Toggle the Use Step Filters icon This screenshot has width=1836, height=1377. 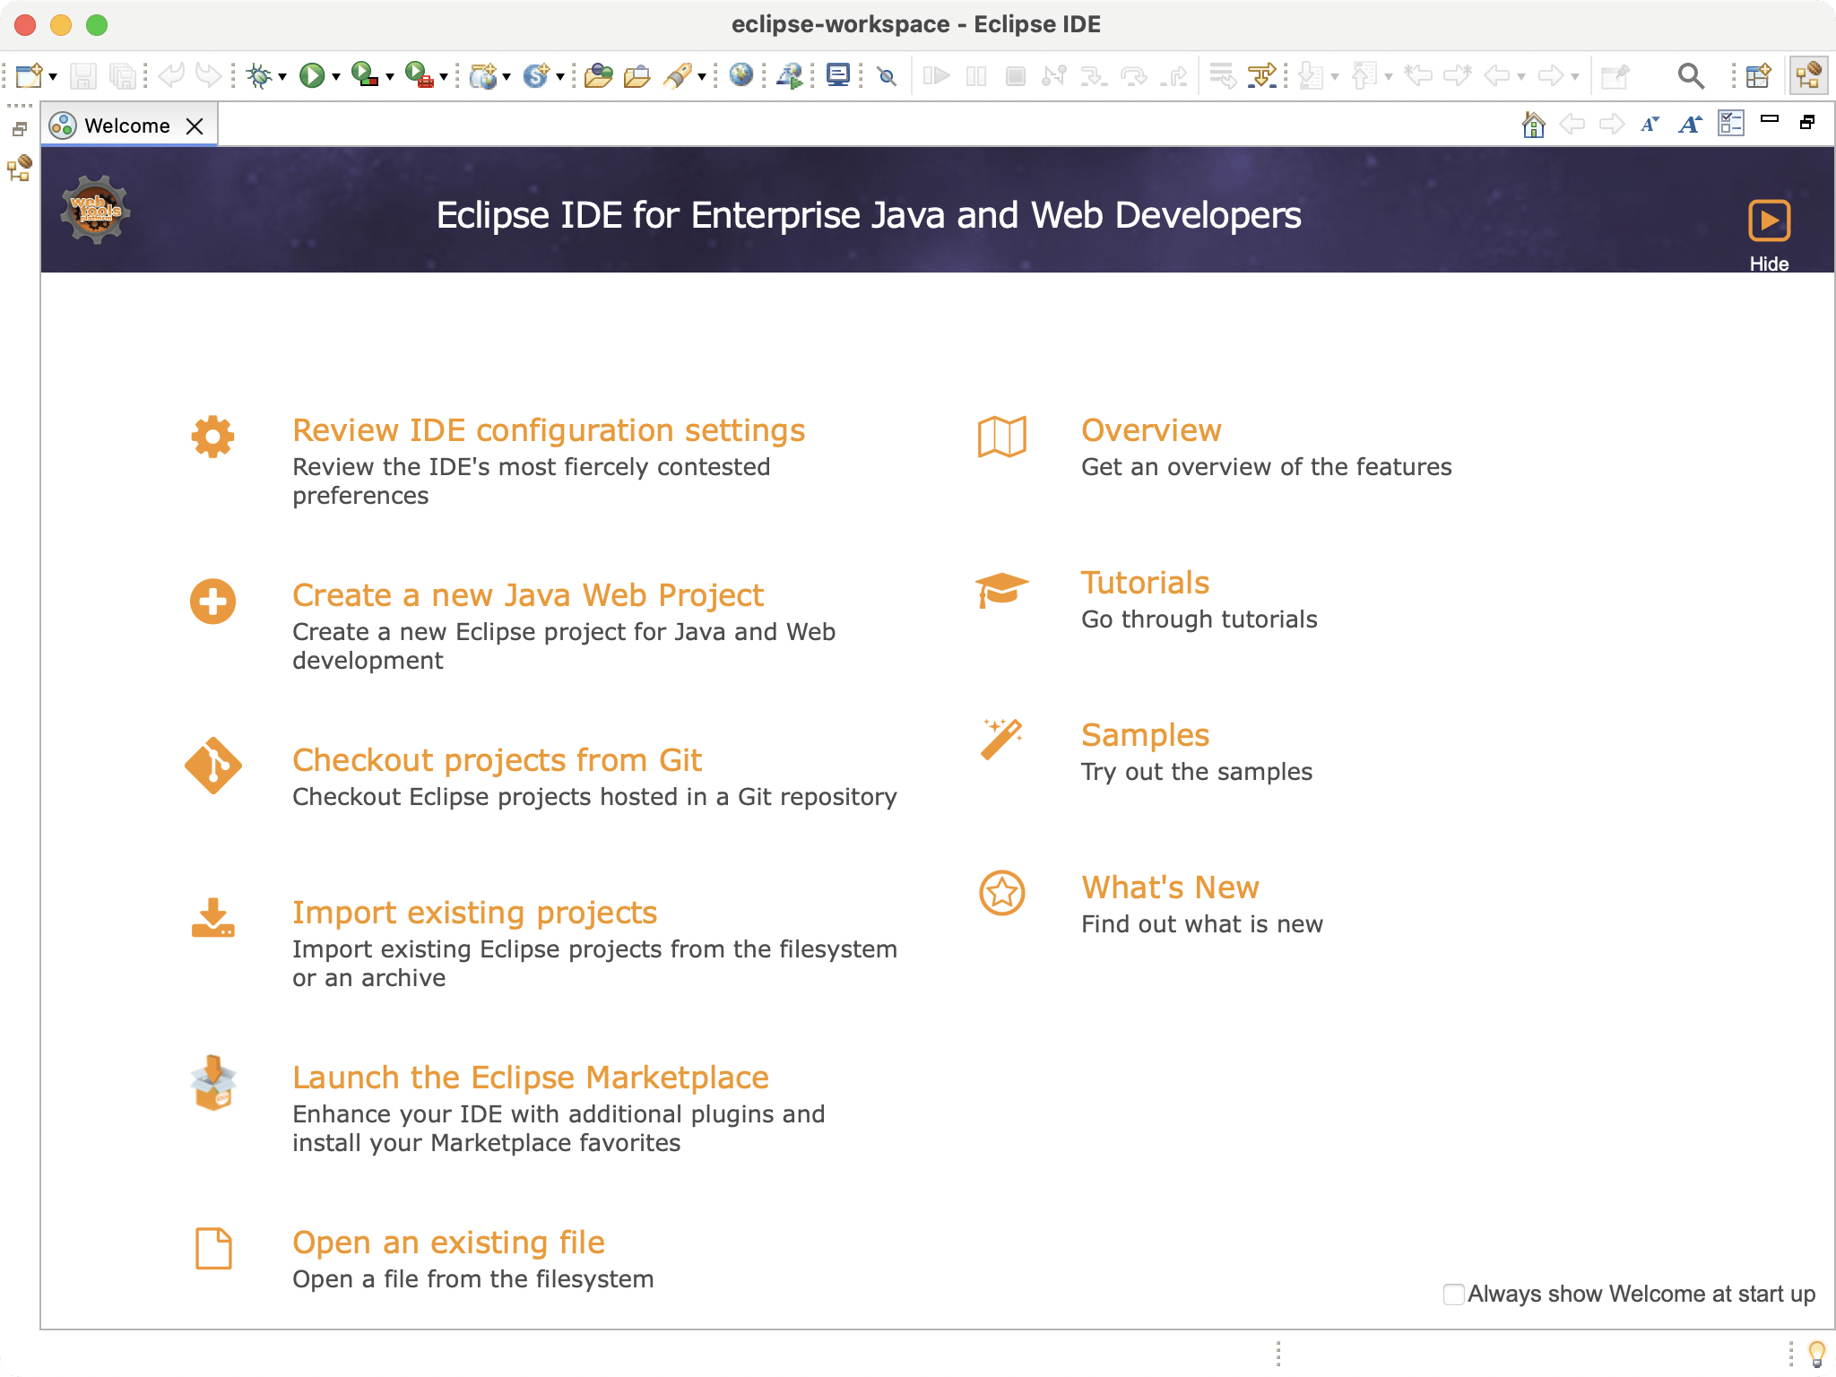click(x=1262, y=75)
